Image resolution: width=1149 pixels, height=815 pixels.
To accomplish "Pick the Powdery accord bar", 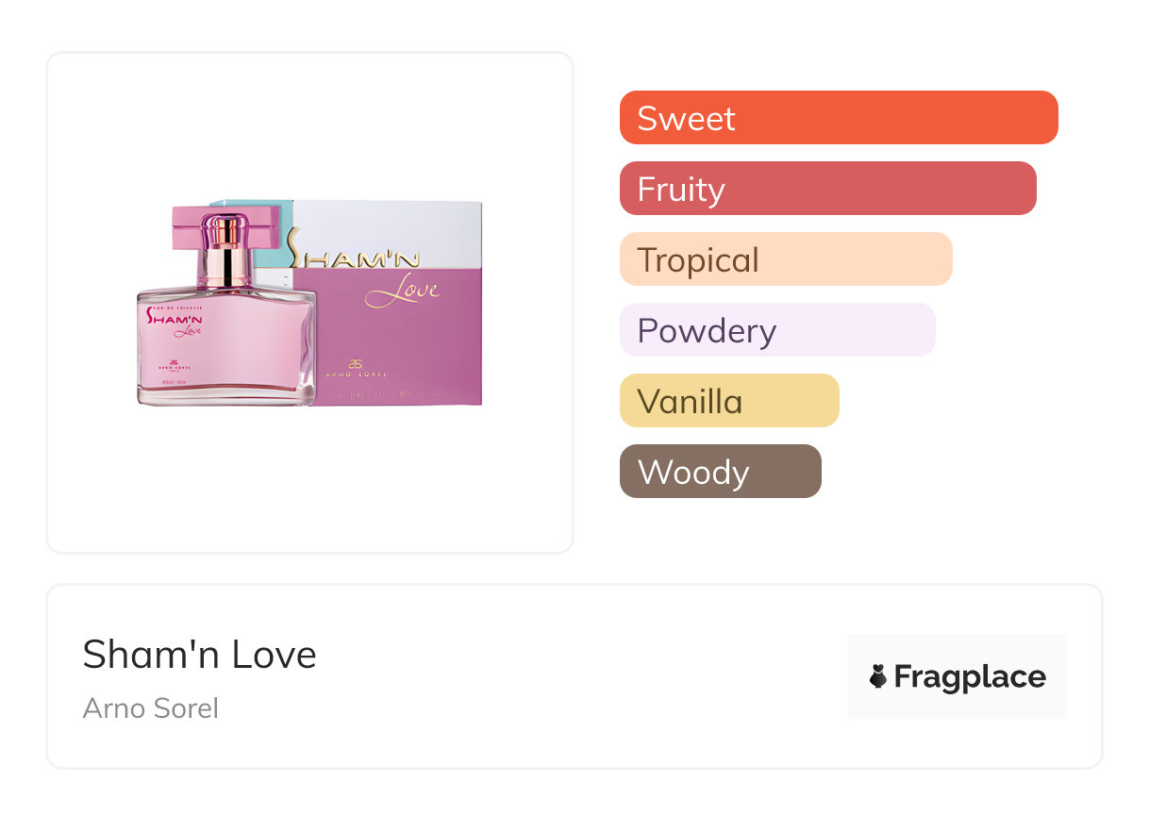I will (x=777, y=330).
